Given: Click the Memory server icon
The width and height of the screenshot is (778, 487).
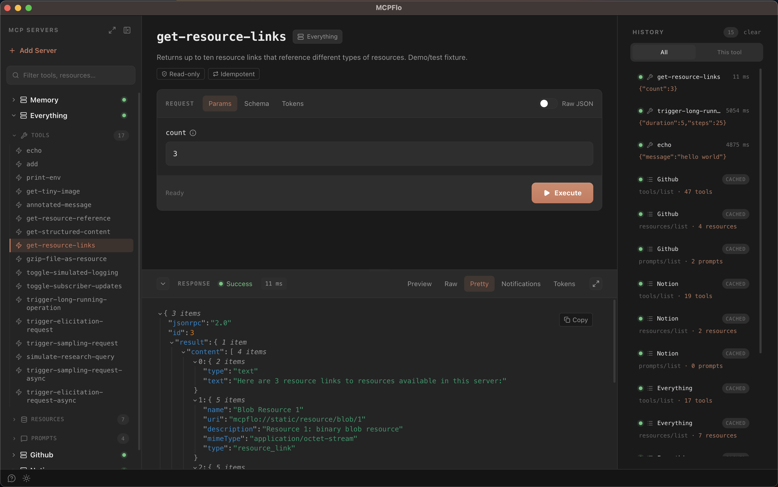Looking at the screenshot, I should (24, 100).
